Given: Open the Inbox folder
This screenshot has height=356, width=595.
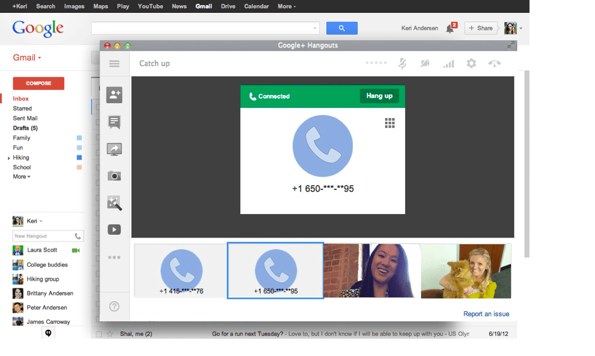Looking at the screenshot, I should point(21,98).
